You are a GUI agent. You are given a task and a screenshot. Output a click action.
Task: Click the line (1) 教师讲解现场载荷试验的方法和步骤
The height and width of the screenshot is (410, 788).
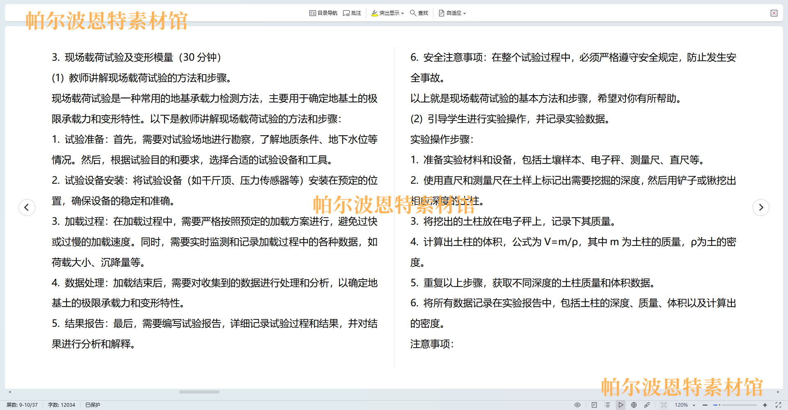[x=143, y=78]
